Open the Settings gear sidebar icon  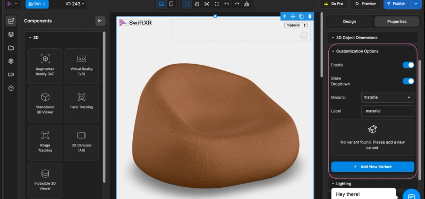coord(11,61)
